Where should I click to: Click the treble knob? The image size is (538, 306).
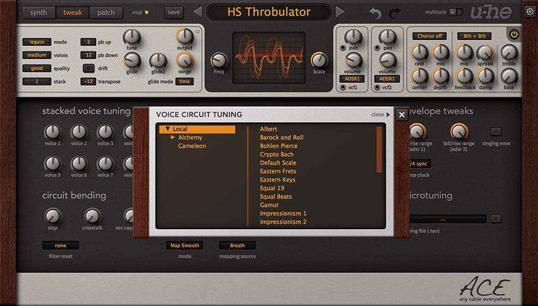coord(509,52)
